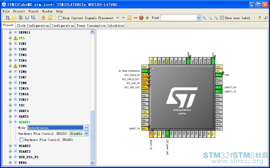Click the red minus icon in toolbar

[x=135, y=18]
